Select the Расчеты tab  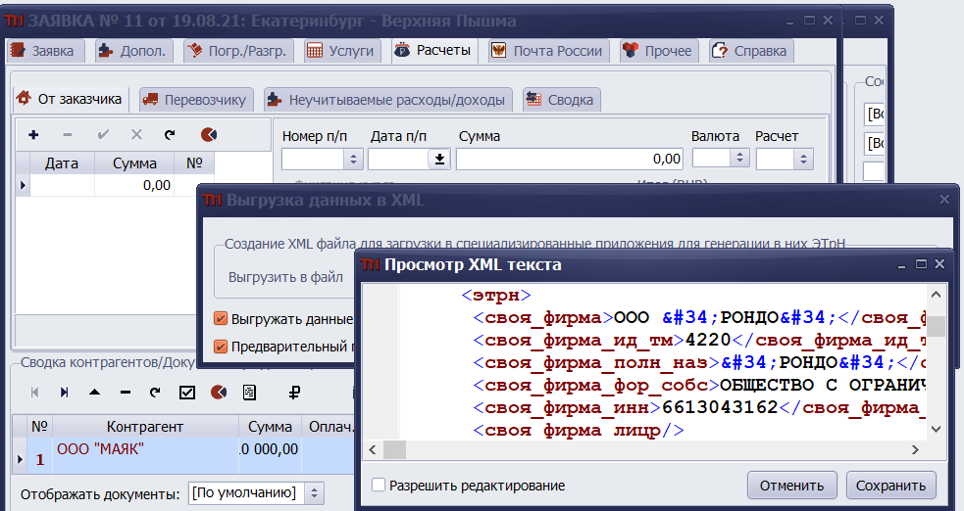point(432,50)
